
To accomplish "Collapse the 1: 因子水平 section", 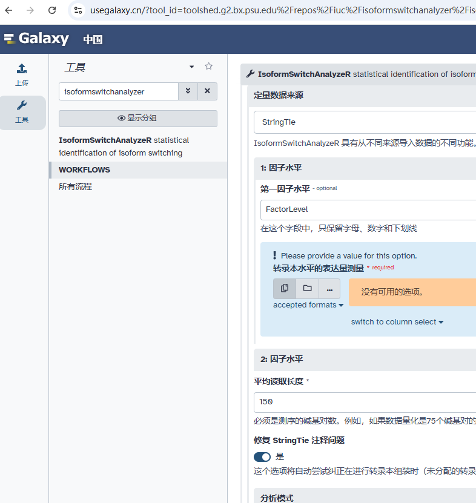I will (365, 168).
